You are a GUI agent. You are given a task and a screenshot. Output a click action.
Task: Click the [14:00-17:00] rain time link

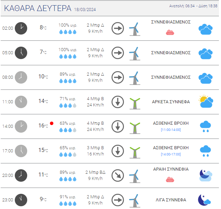pyautogui.click(x=171, y=154)
